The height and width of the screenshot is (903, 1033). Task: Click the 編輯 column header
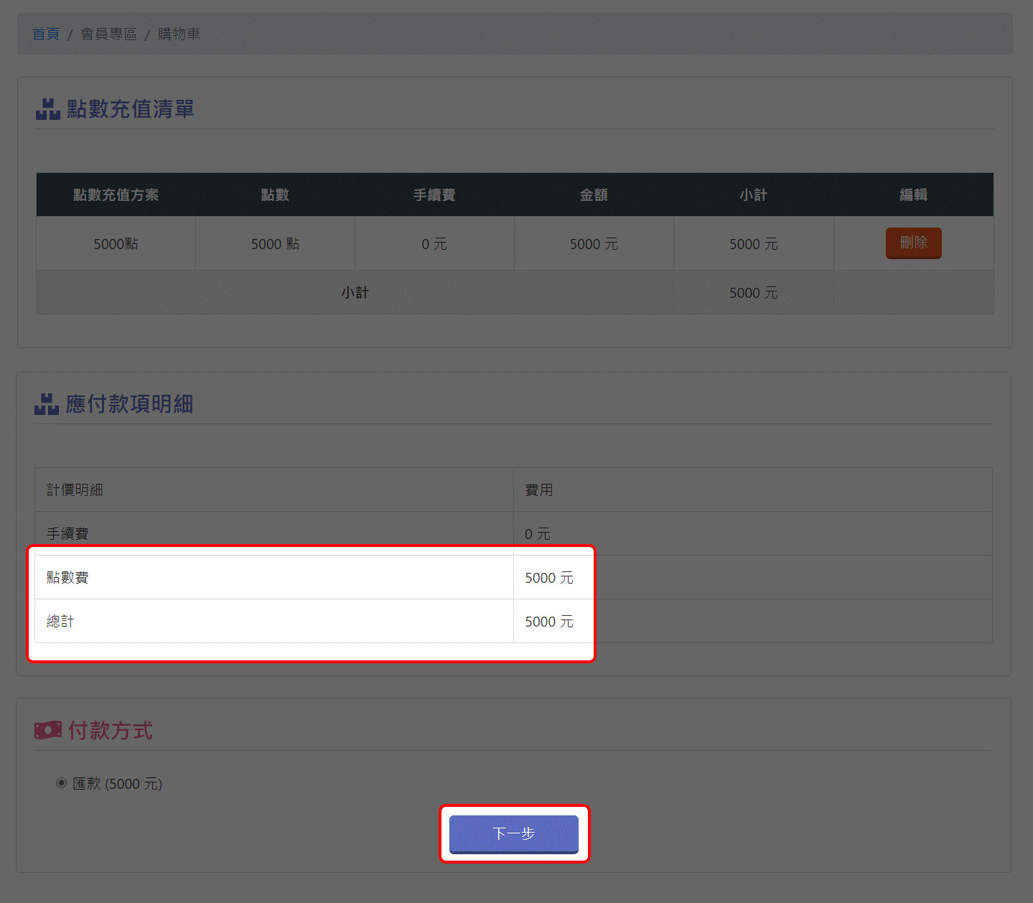(x=913, y=195)
